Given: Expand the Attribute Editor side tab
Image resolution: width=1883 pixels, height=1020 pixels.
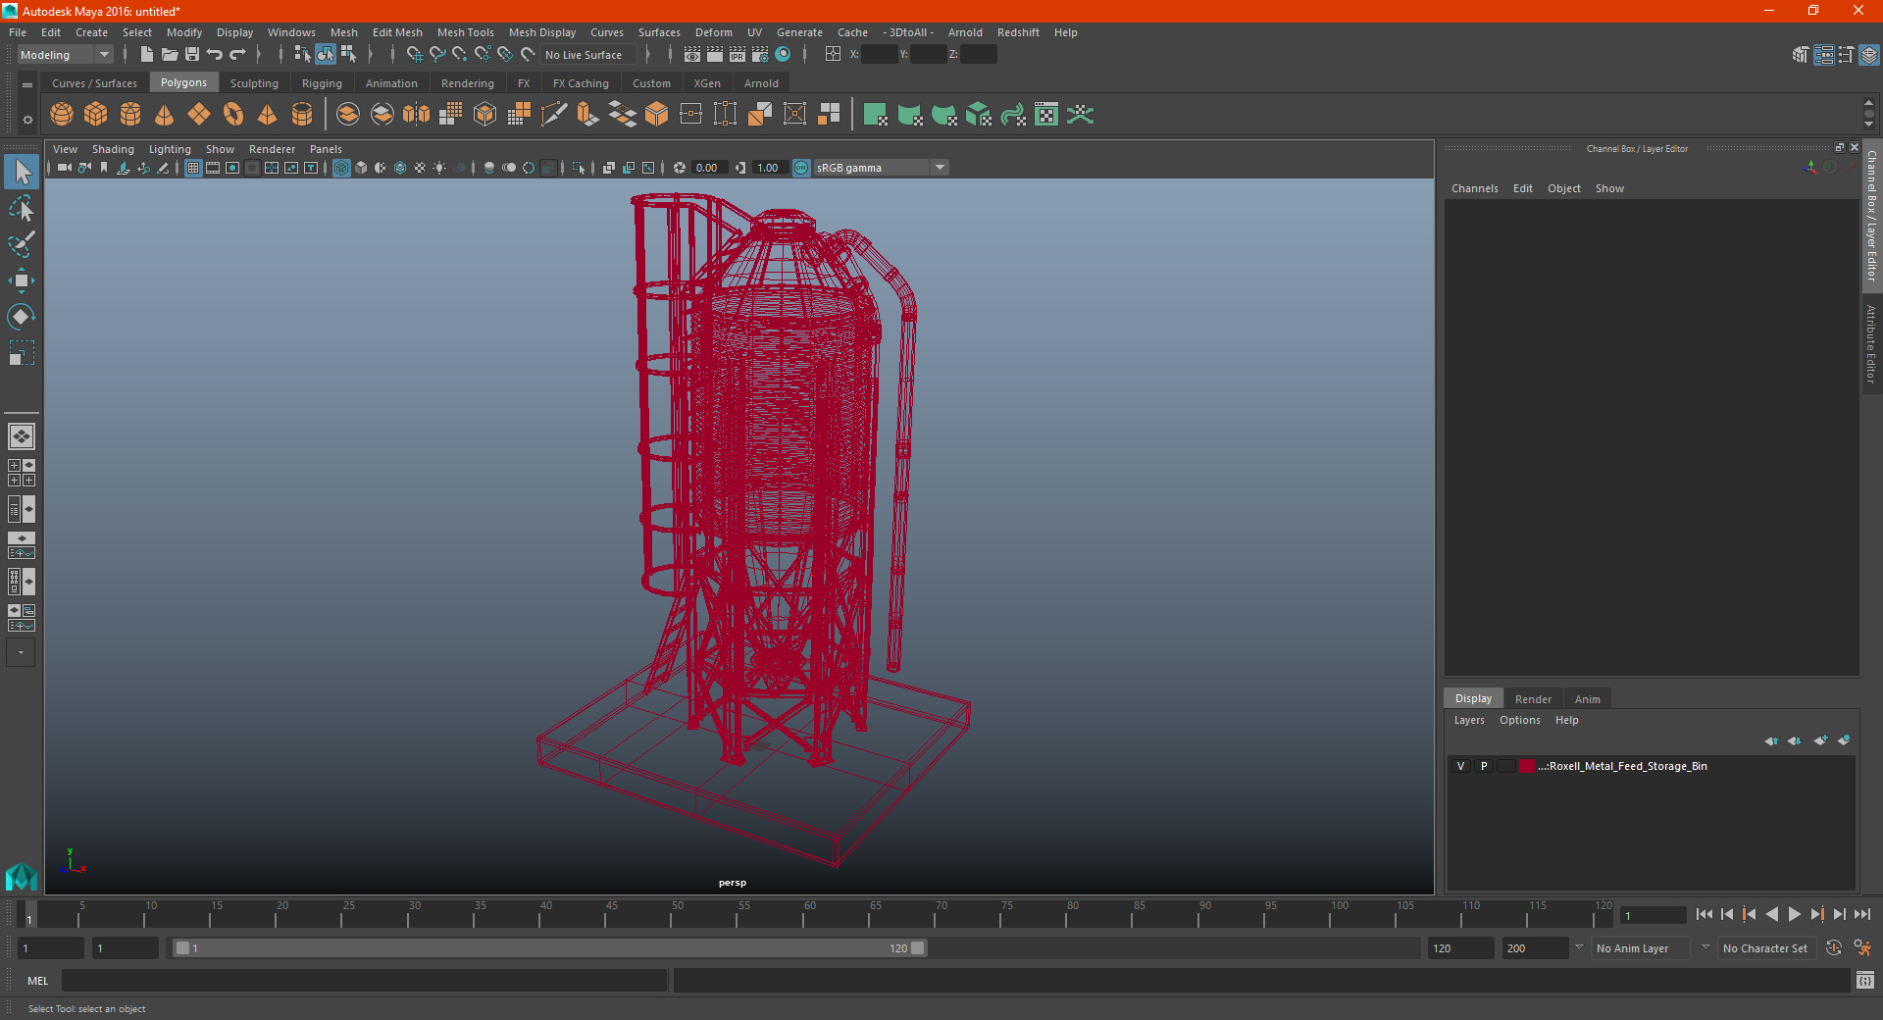Looking at the screenshot, I should click(1871, 343).
